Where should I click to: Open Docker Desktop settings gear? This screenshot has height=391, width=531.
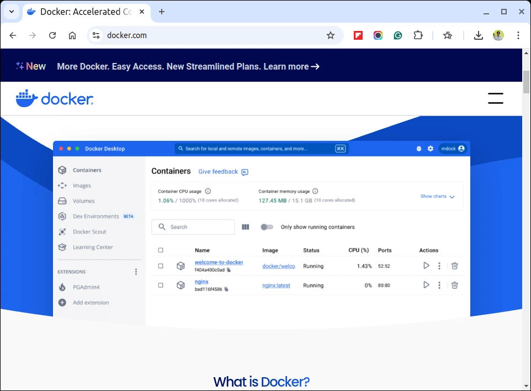[x=431, y=149]
